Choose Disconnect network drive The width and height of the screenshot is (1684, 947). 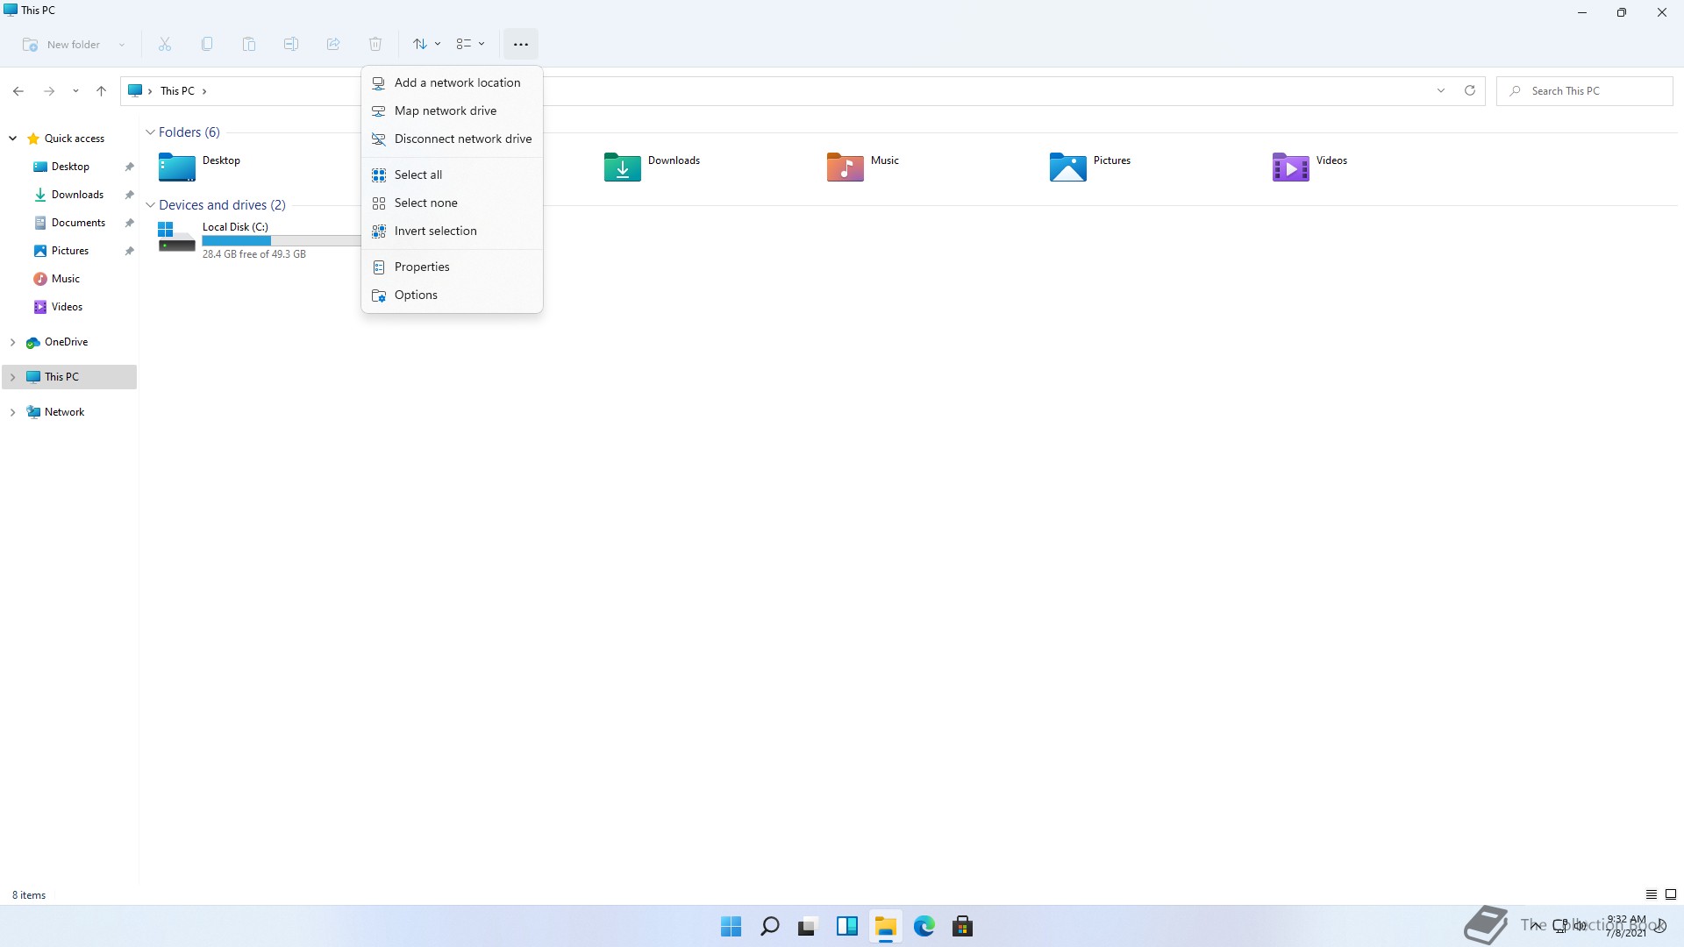tap(452, 139)
